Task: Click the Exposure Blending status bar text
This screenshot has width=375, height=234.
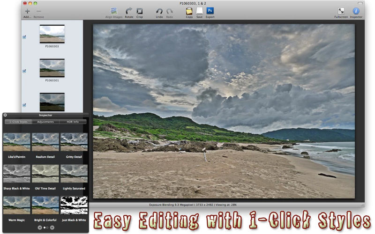Action: [193, 205]
